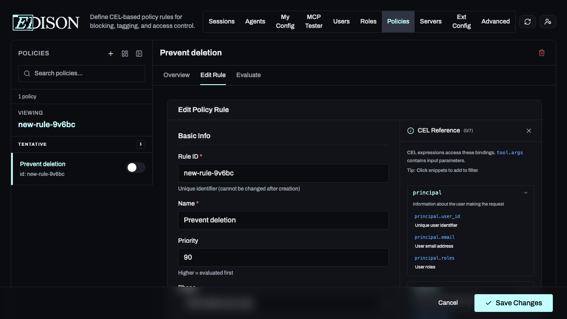Screen dimensions: 567x319
Task: Collapse the policies sidebar panel icon
Action: tap(139, 54)
